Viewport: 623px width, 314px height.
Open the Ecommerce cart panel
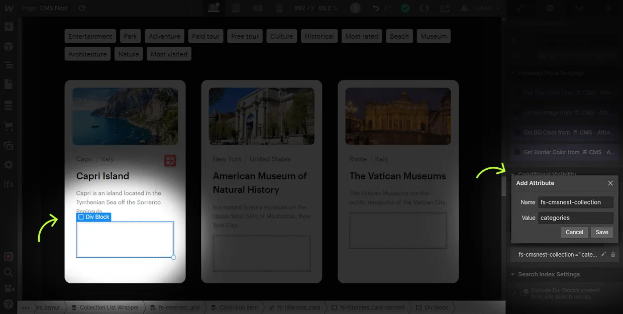click(x=9, y=126)
